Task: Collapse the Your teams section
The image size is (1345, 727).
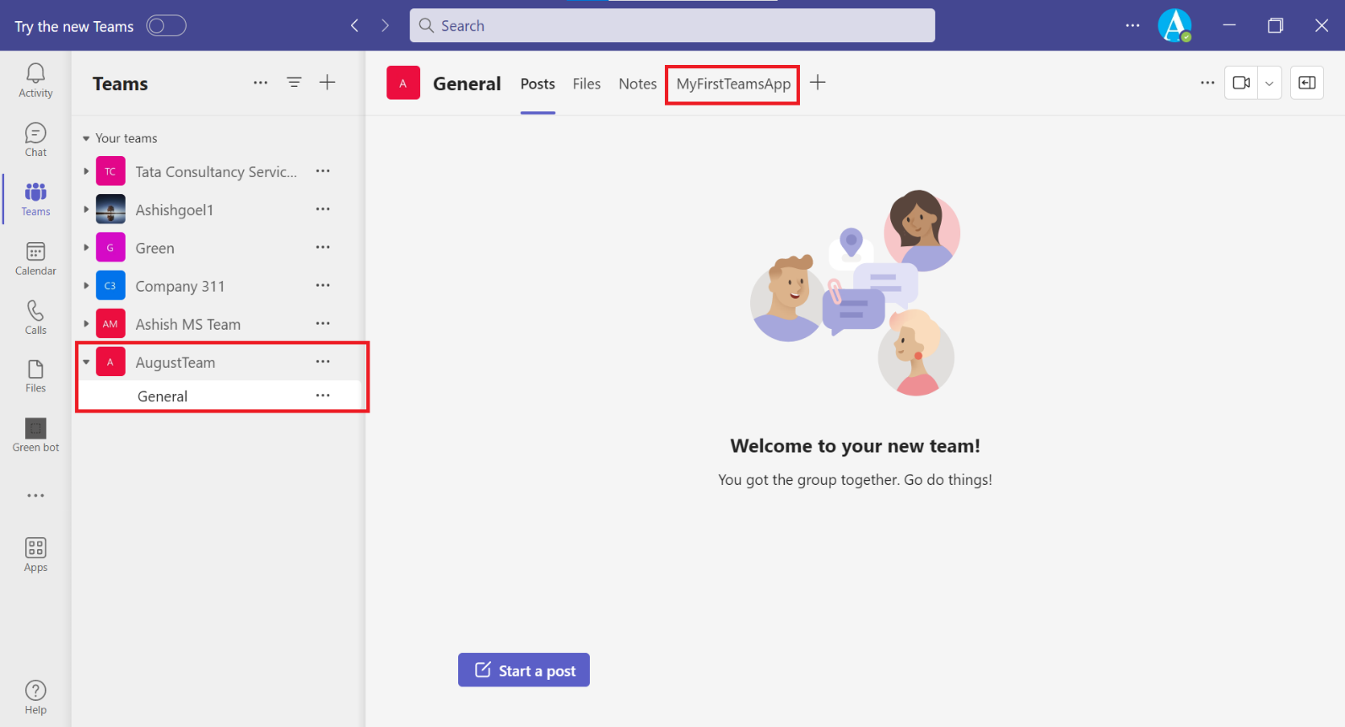Action: coord(86,138)
